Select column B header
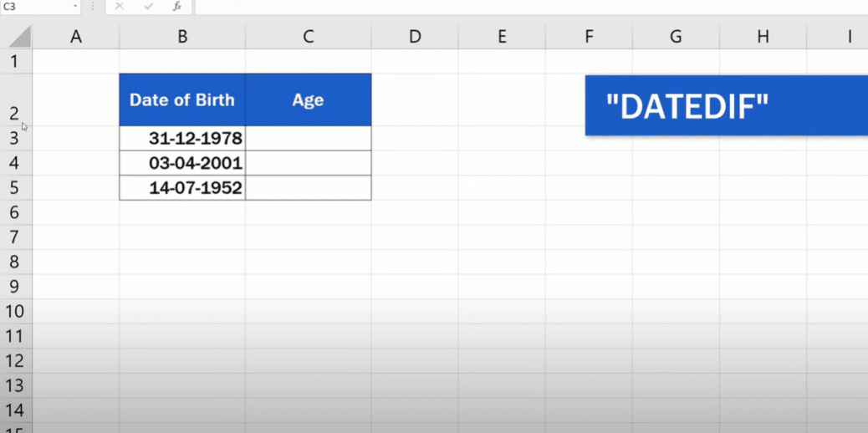The image size is (868, 433). (x=182, y=37)
